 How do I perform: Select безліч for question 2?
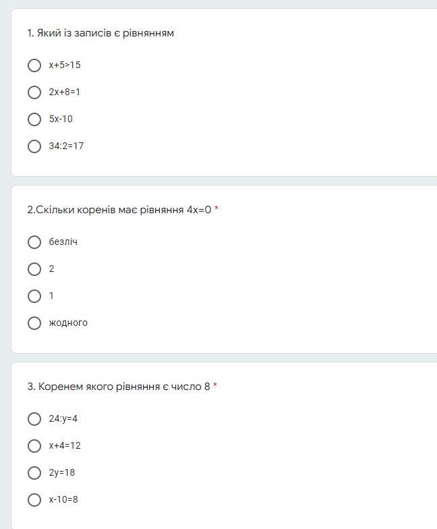click(34, 242)
